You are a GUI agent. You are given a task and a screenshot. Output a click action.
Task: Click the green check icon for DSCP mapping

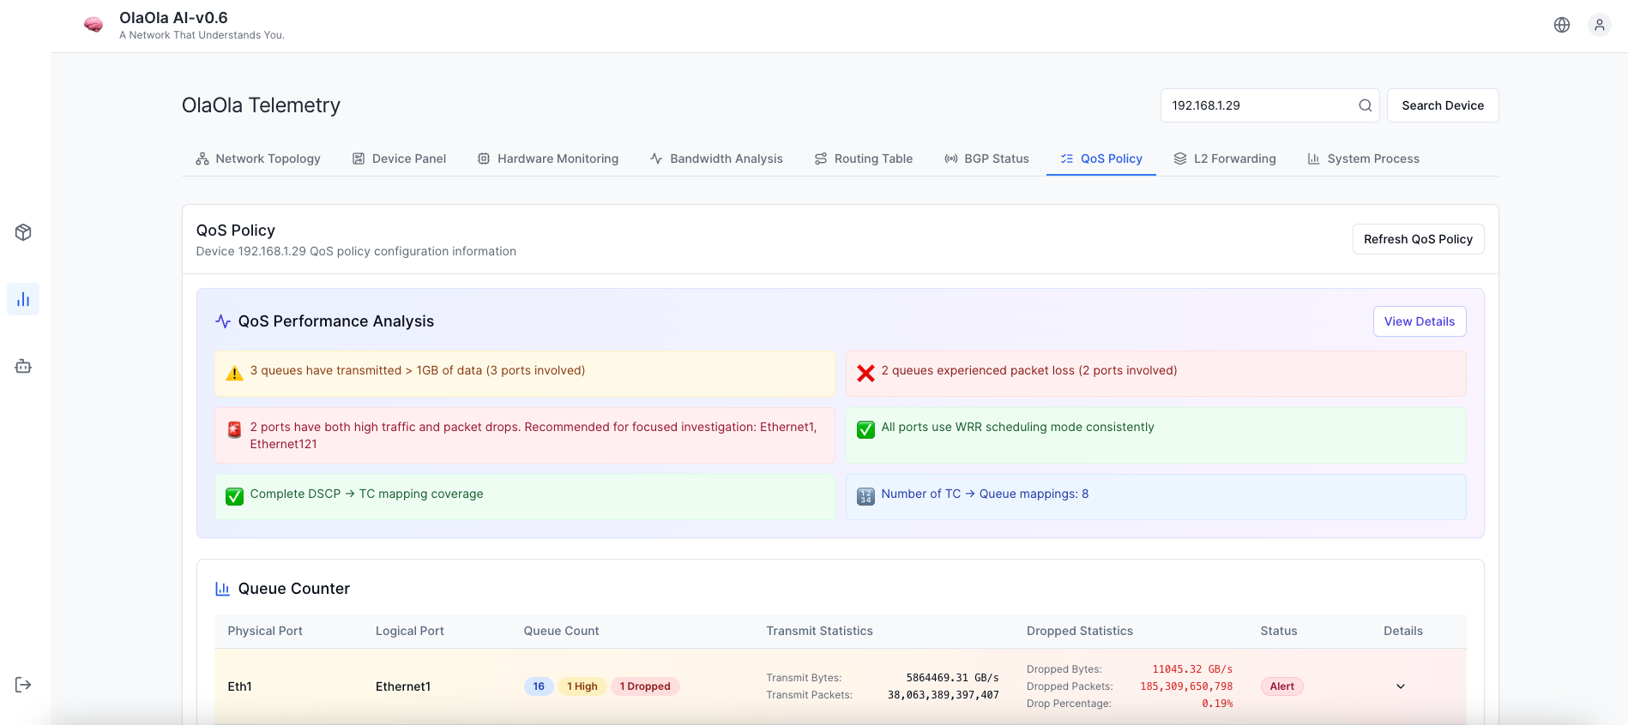click(x=234, y=496)
